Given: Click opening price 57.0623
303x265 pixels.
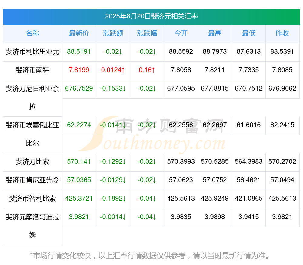Looking at the screenshot, I should [x=181, y=180].
